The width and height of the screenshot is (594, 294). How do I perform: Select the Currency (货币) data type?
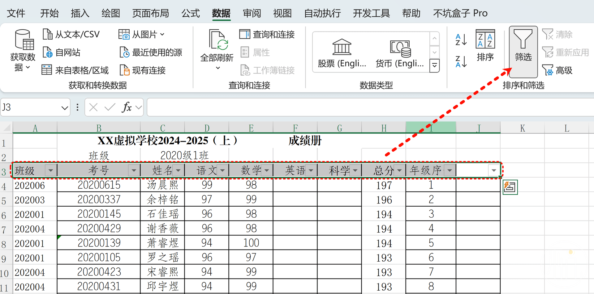pyautogui.click(x=399, y=53)
